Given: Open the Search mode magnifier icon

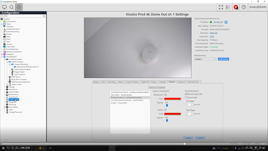Looking at the screenshot, I should tap(12, 7).
